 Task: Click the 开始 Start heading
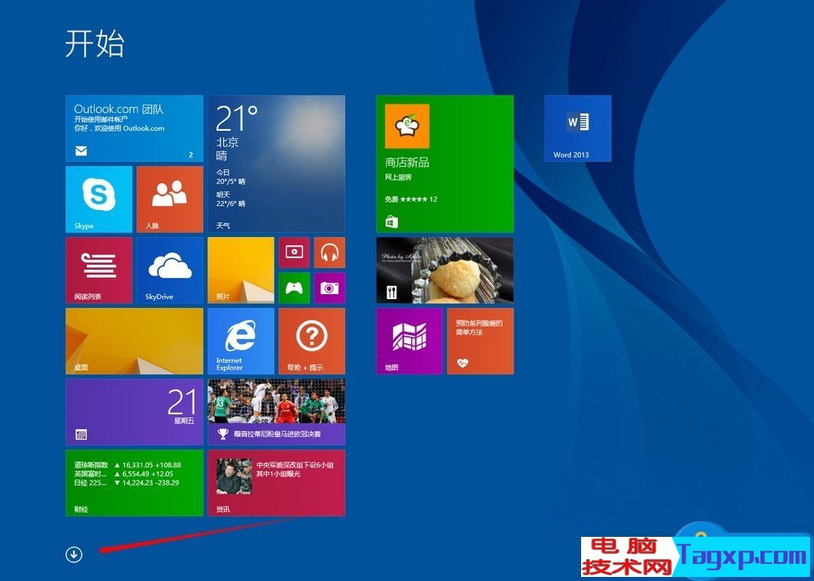click(x=95, y=43)
